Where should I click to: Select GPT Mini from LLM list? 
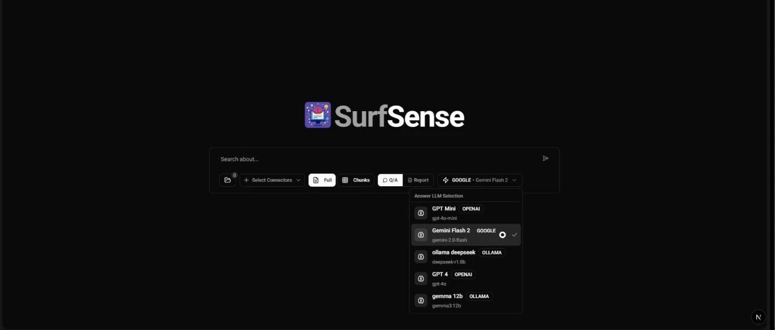[466, 213]
